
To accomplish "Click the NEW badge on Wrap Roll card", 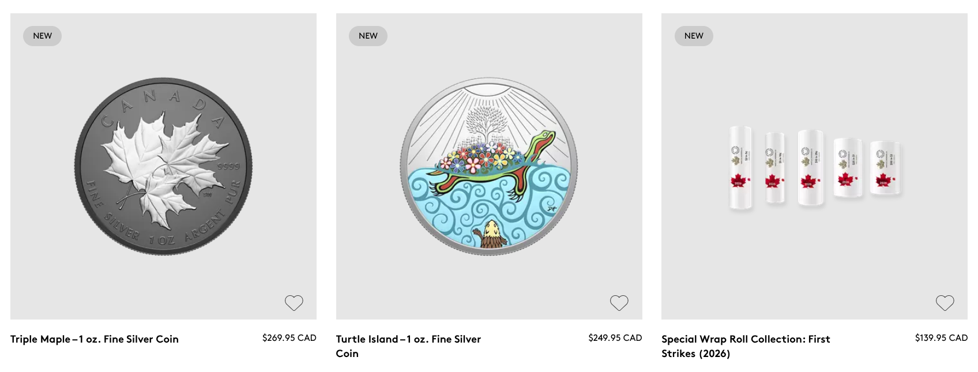I will tap(694, 36).
